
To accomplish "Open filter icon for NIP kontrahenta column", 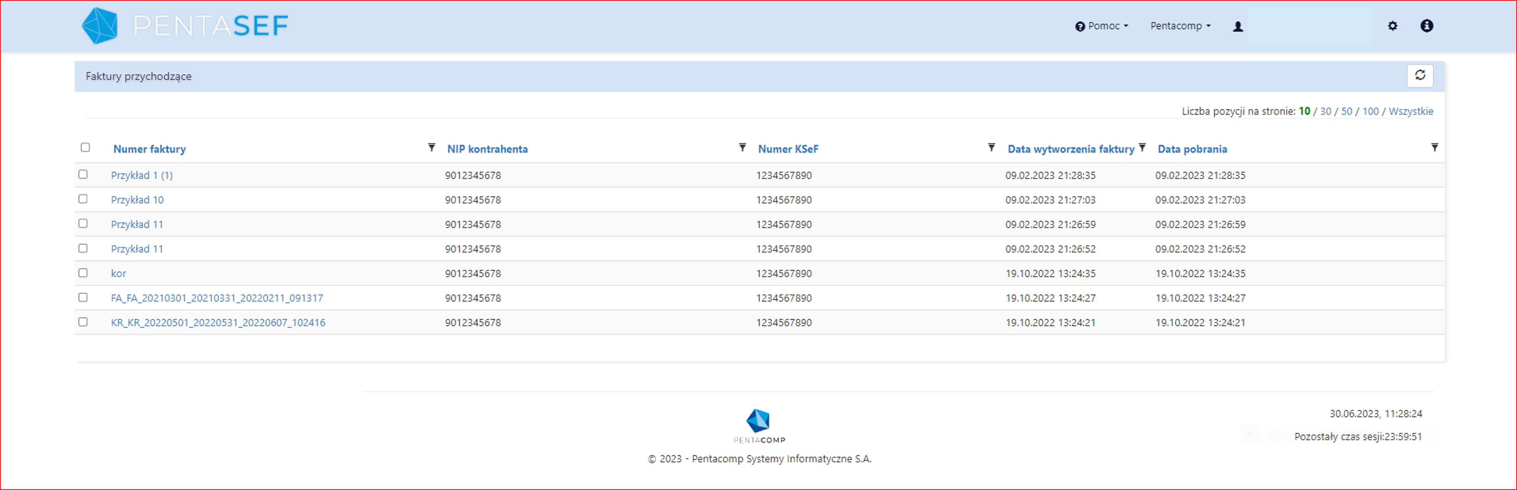I will 742,148.
